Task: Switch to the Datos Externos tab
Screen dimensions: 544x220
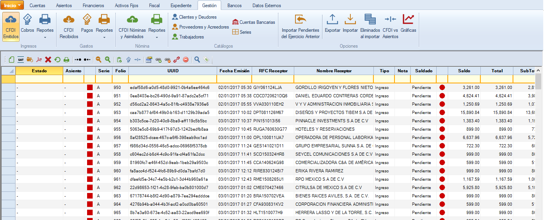Action: click(x=267, y=6)
